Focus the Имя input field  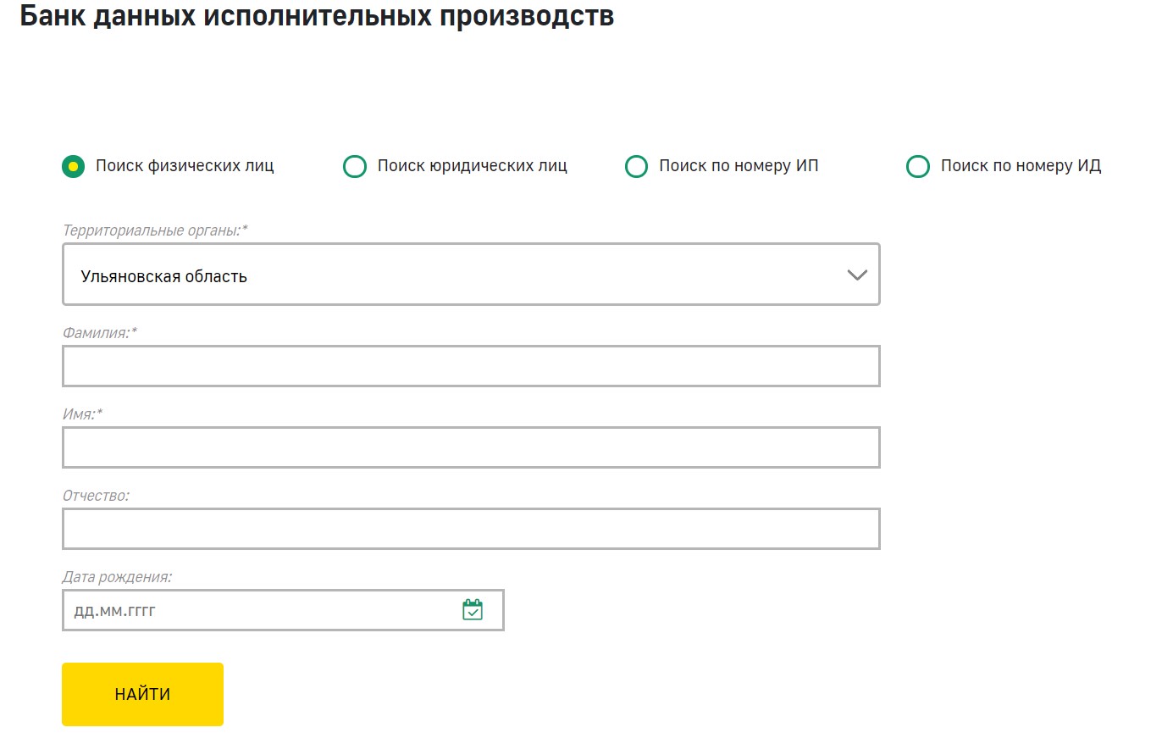[x=471, y=447]
